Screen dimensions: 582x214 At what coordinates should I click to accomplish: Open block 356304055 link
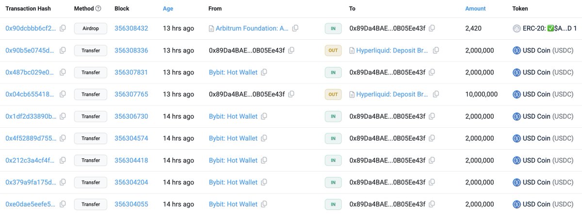point(131,204)
